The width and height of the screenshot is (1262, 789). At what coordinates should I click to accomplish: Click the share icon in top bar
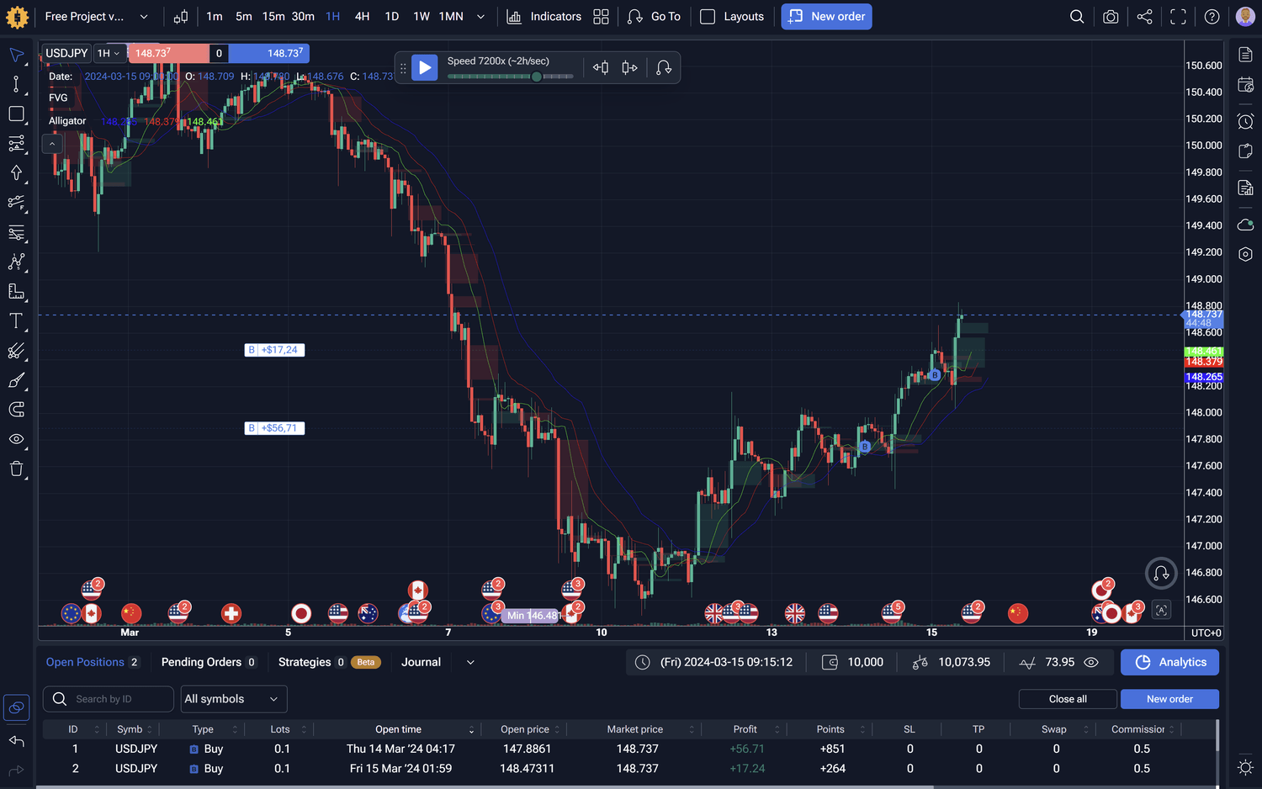pyautogui.click(x=1144, y=17)
